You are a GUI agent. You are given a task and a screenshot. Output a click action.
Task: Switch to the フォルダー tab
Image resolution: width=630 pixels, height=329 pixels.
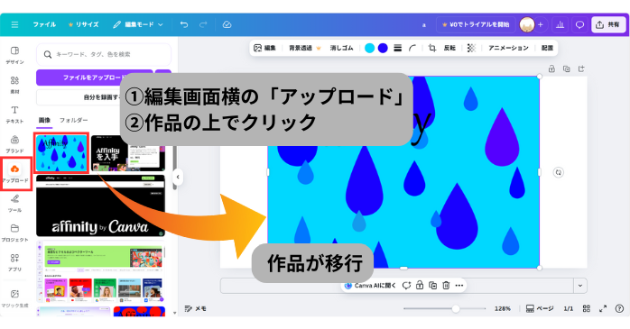tap(73, 121)
